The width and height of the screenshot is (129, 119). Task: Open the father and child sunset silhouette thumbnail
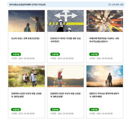point(105,76)
